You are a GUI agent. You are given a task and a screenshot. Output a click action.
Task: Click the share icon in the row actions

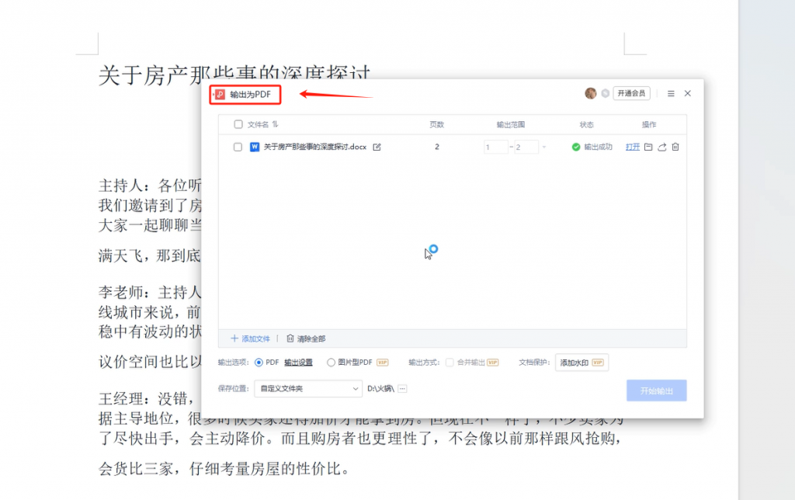point(661,147)
